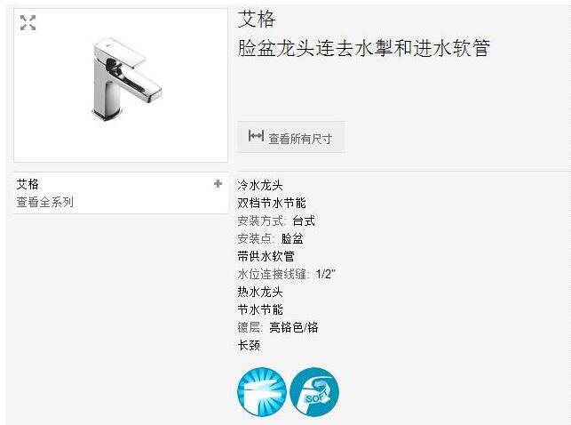Click the 艾格 series panel title
571x425 pixels.
coord(28,184)
